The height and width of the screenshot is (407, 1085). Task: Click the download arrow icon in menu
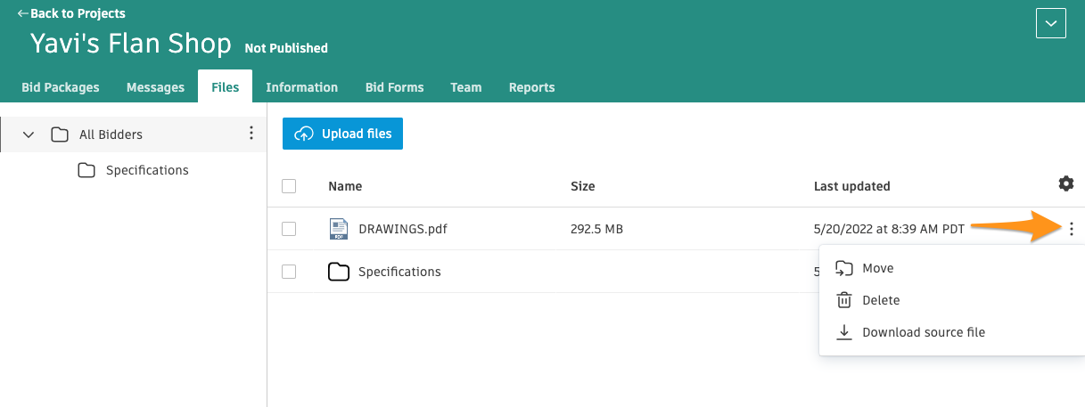click(843, 332)
